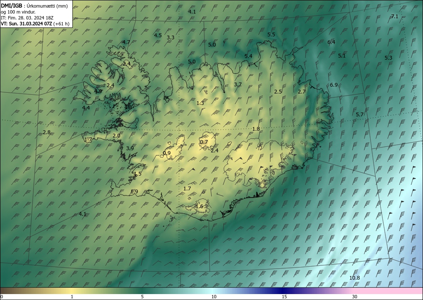The width and height of the screenshot is (423, 300).
Task: Click the 2.0 value on the map
Action: click(x=116, y=136)
